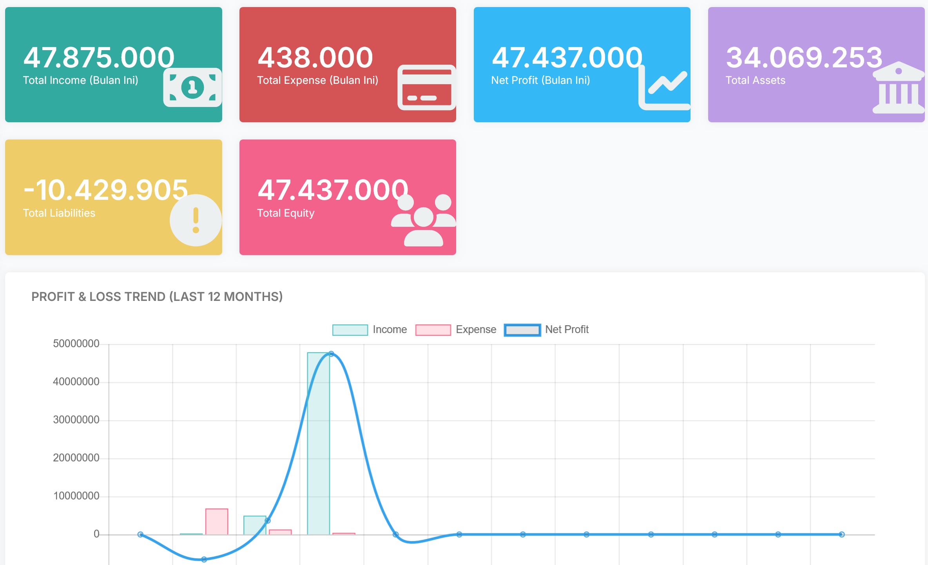The width and height of the screenshot is (928, 565).
Task: Click the exclamation icon on Total Liabilities card
Action: [x=196, y=220]
